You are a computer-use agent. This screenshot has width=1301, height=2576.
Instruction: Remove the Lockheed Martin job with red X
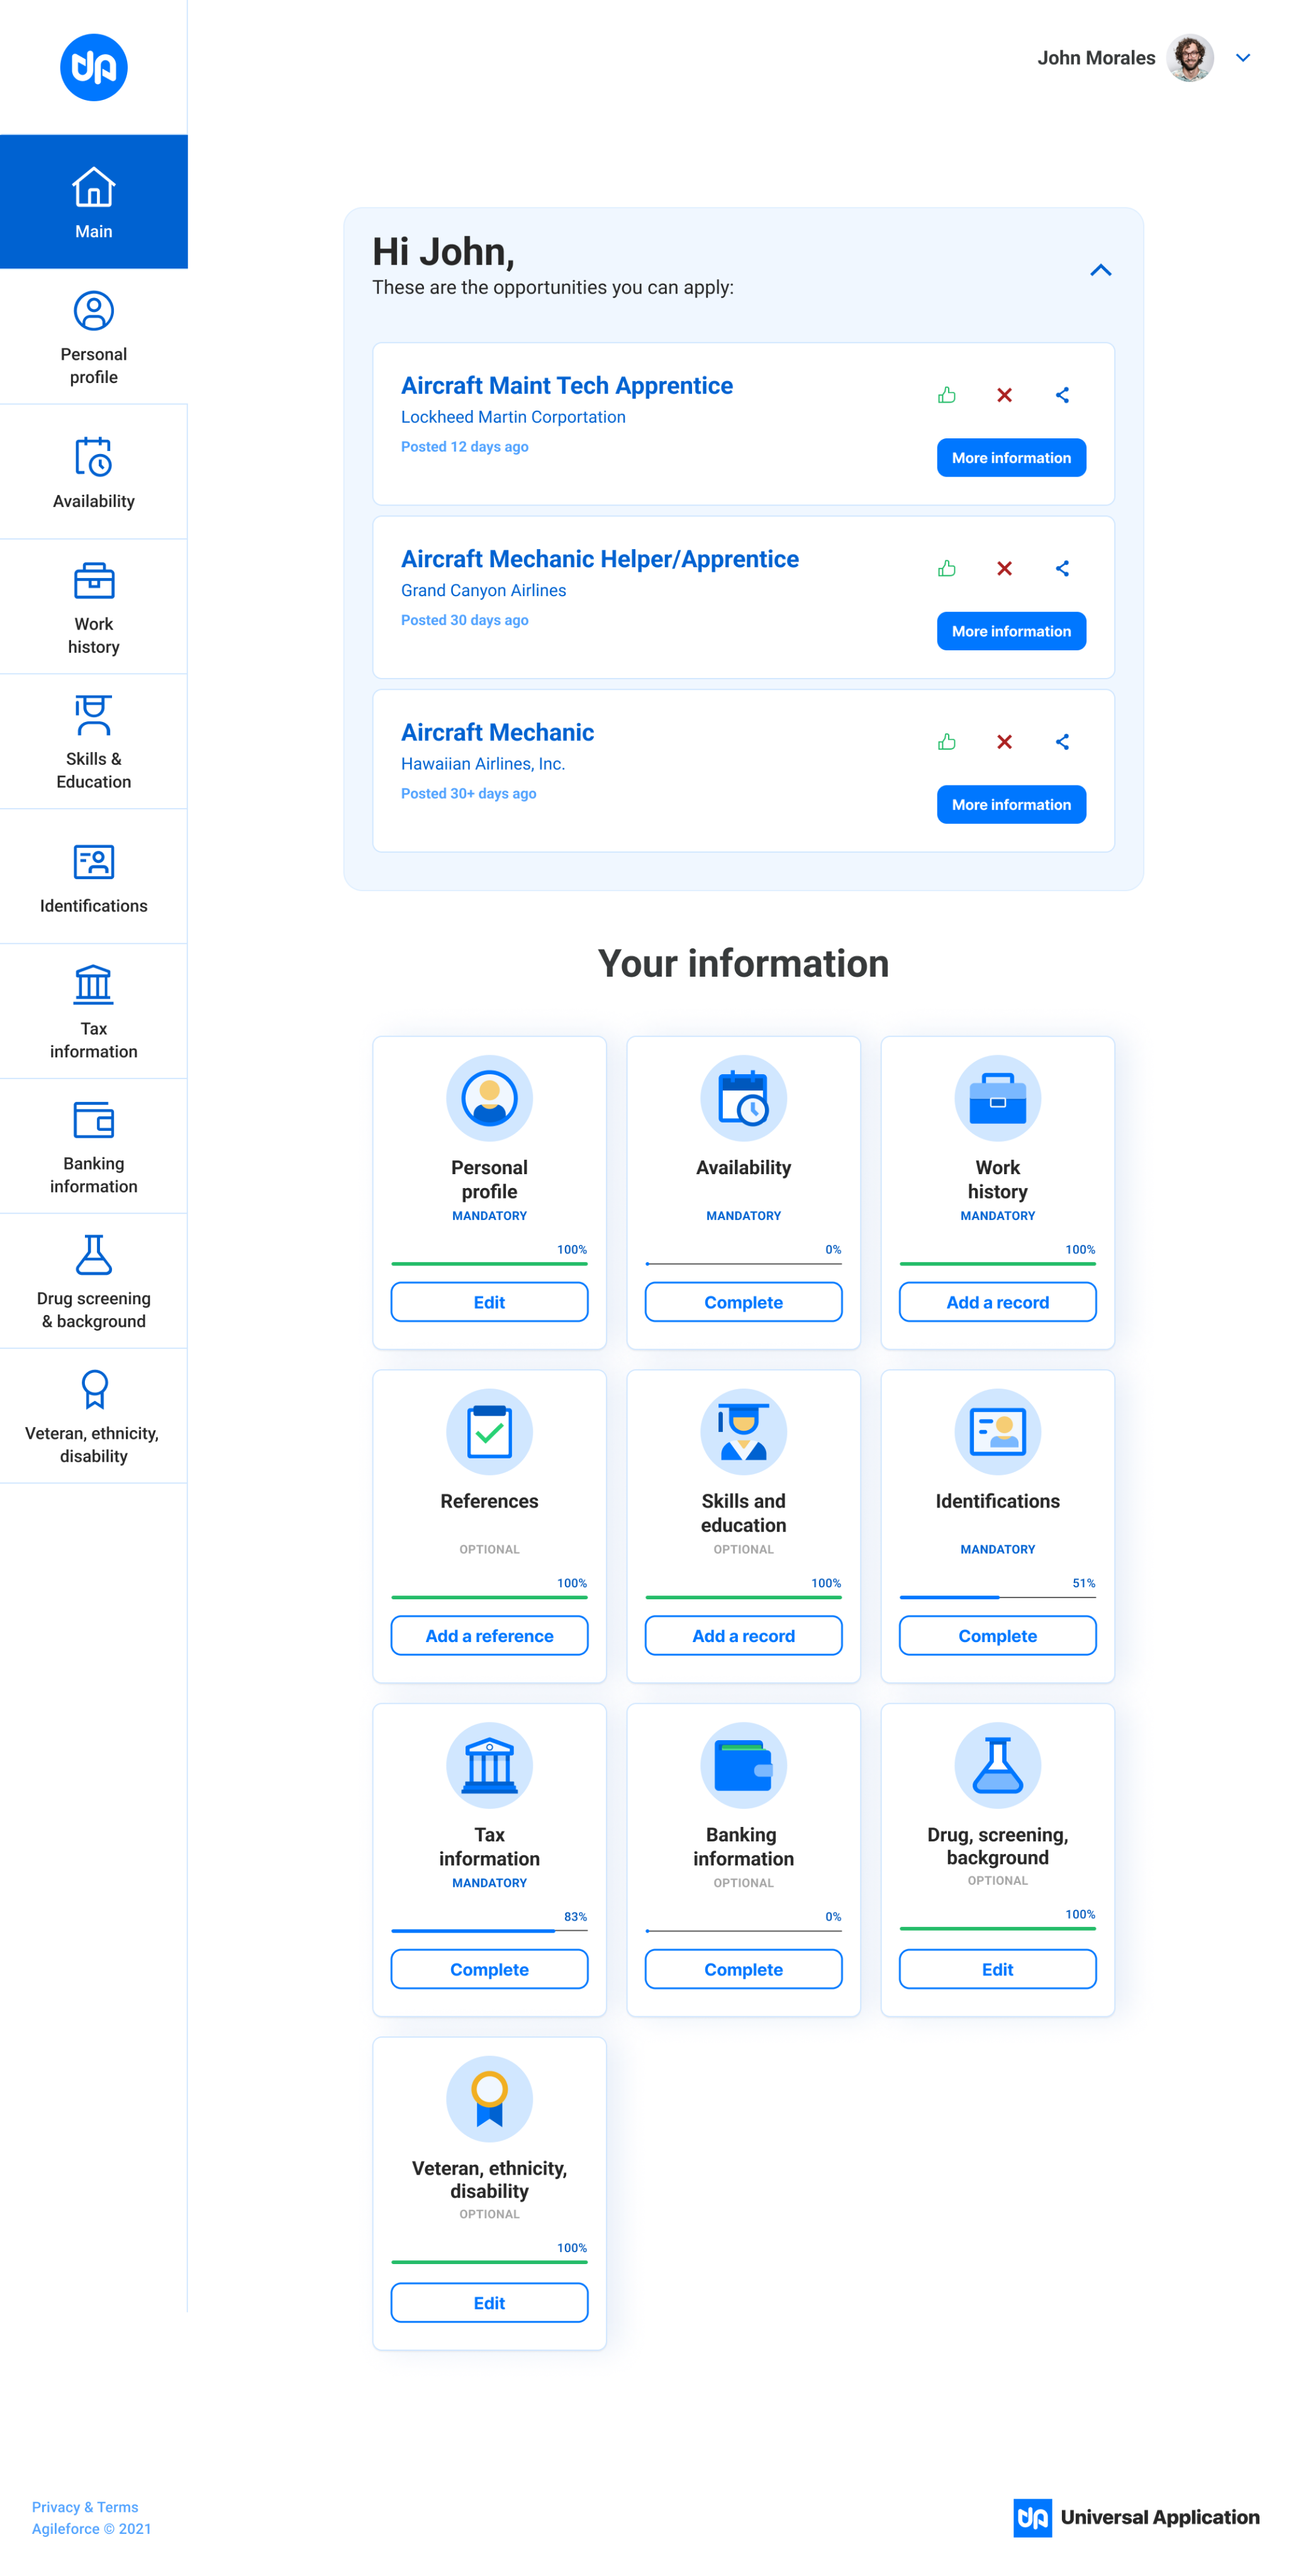(x=1004, y=395)
